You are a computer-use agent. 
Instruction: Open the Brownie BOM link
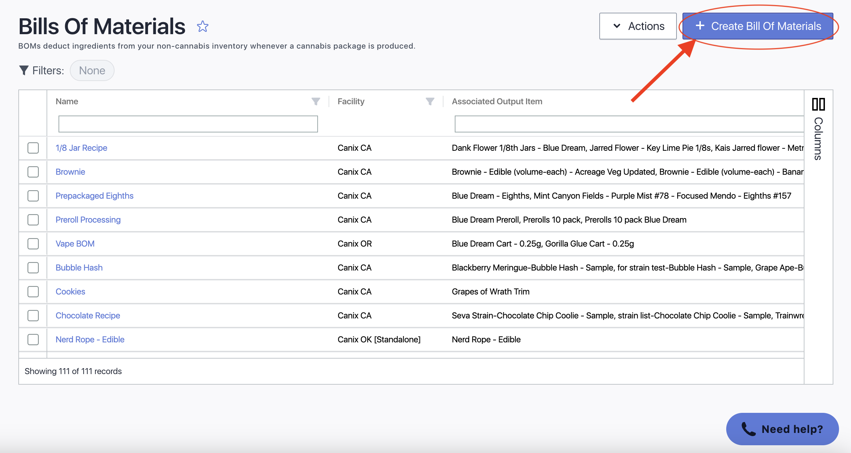(x=71, y=172)
